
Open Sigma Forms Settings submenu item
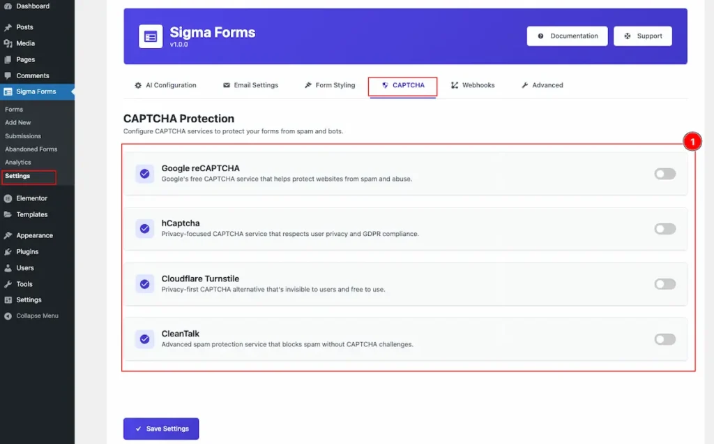coord(17,176)
